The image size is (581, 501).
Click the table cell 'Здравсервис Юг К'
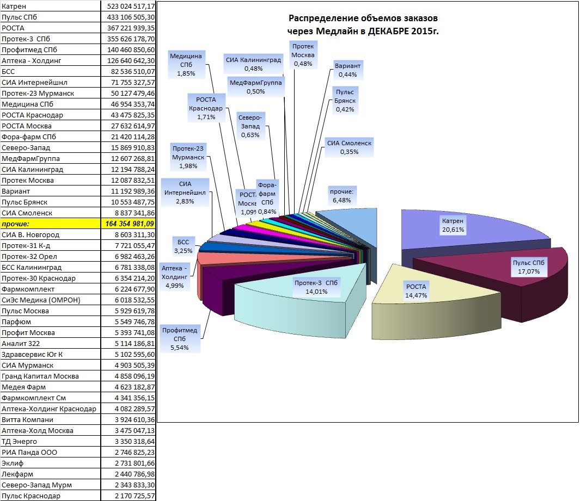[x=51, y=354]
